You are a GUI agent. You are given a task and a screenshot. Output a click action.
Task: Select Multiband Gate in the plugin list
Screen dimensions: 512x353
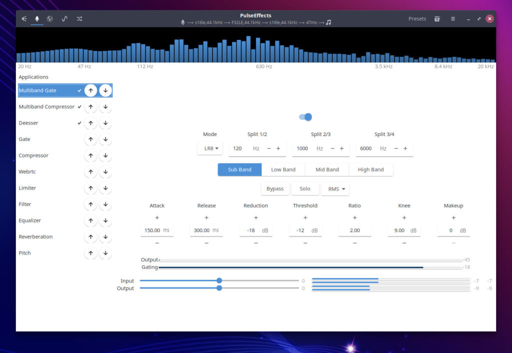65,90
